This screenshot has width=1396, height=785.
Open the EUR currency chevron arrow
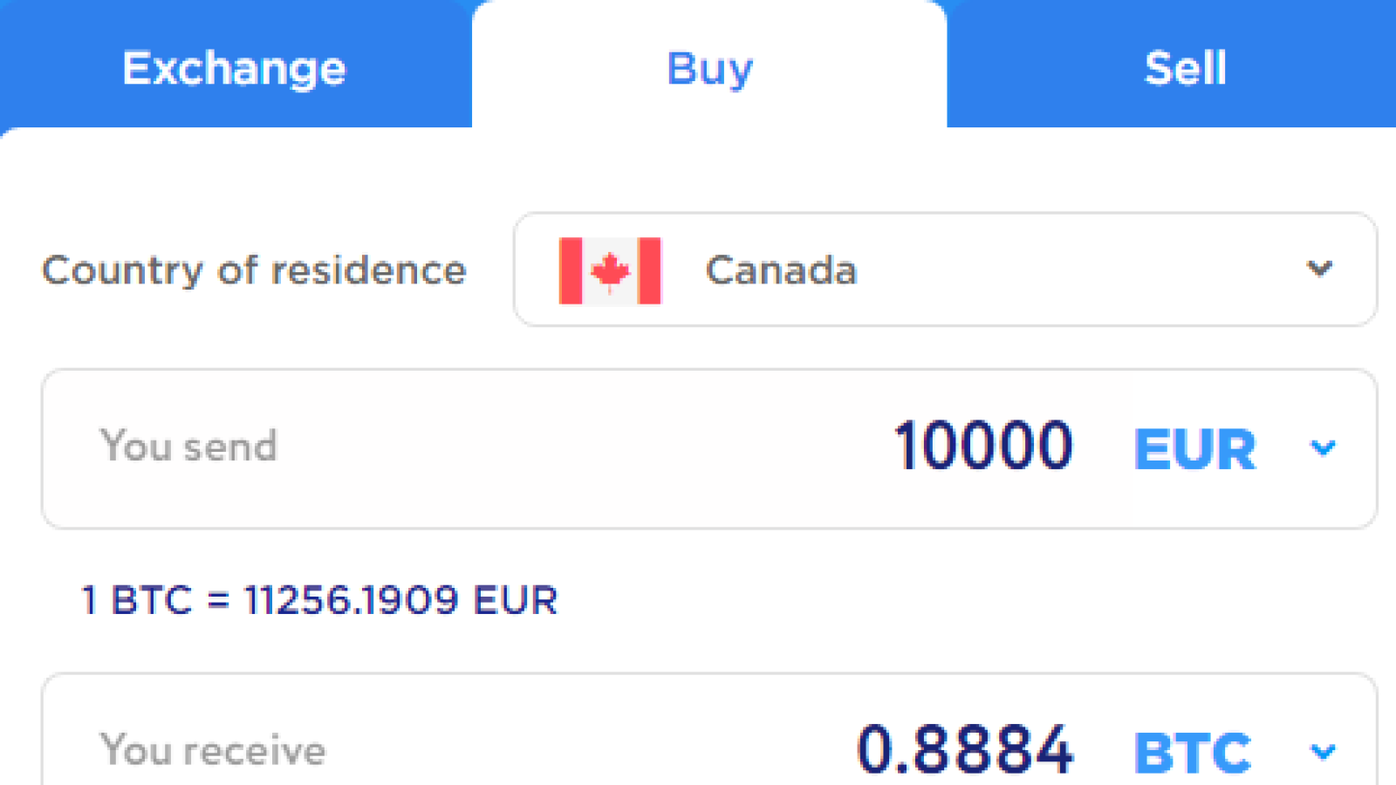pyautogui.click(x=1323, y=448)
